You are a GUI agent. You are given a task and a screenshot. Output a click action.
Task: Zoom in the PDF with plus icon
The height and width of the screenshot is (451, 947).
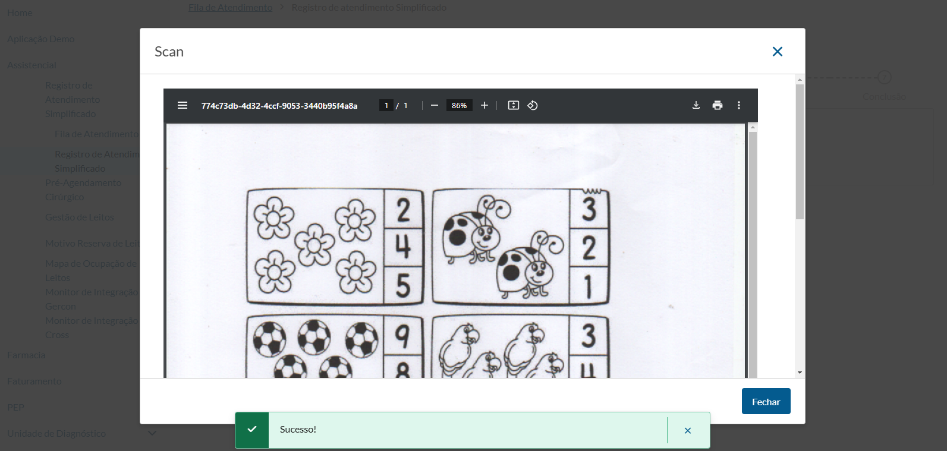(x=484, y=105)
